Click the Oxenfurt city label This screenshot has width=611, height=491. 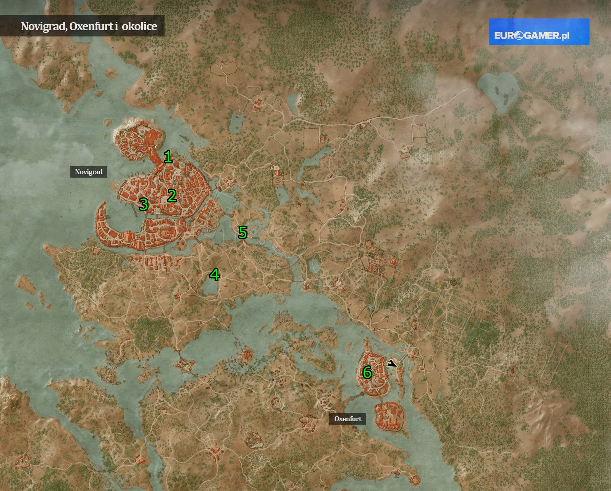348,419
